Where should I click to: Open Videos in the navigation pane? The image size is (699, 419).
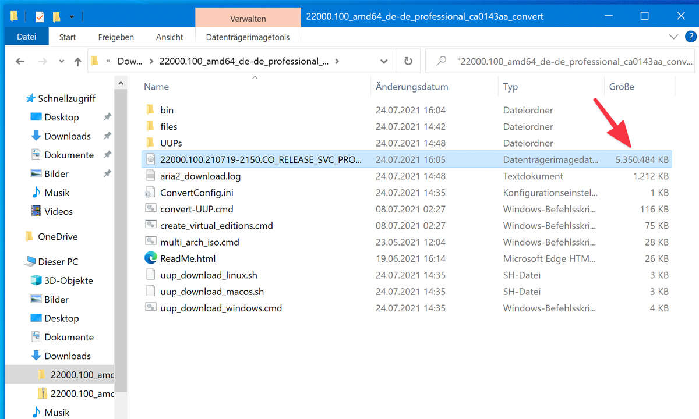pos(58,211)
